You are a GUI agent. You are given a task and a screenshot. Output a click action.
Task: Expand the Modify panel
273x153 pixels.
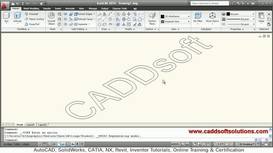pos(130,29)
